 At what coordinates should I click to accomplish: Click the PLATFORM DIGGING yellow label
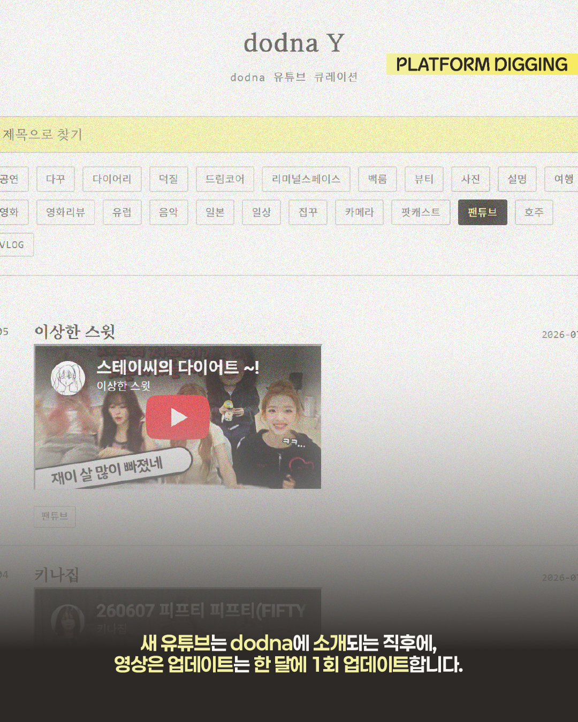(x=482, y=64)
